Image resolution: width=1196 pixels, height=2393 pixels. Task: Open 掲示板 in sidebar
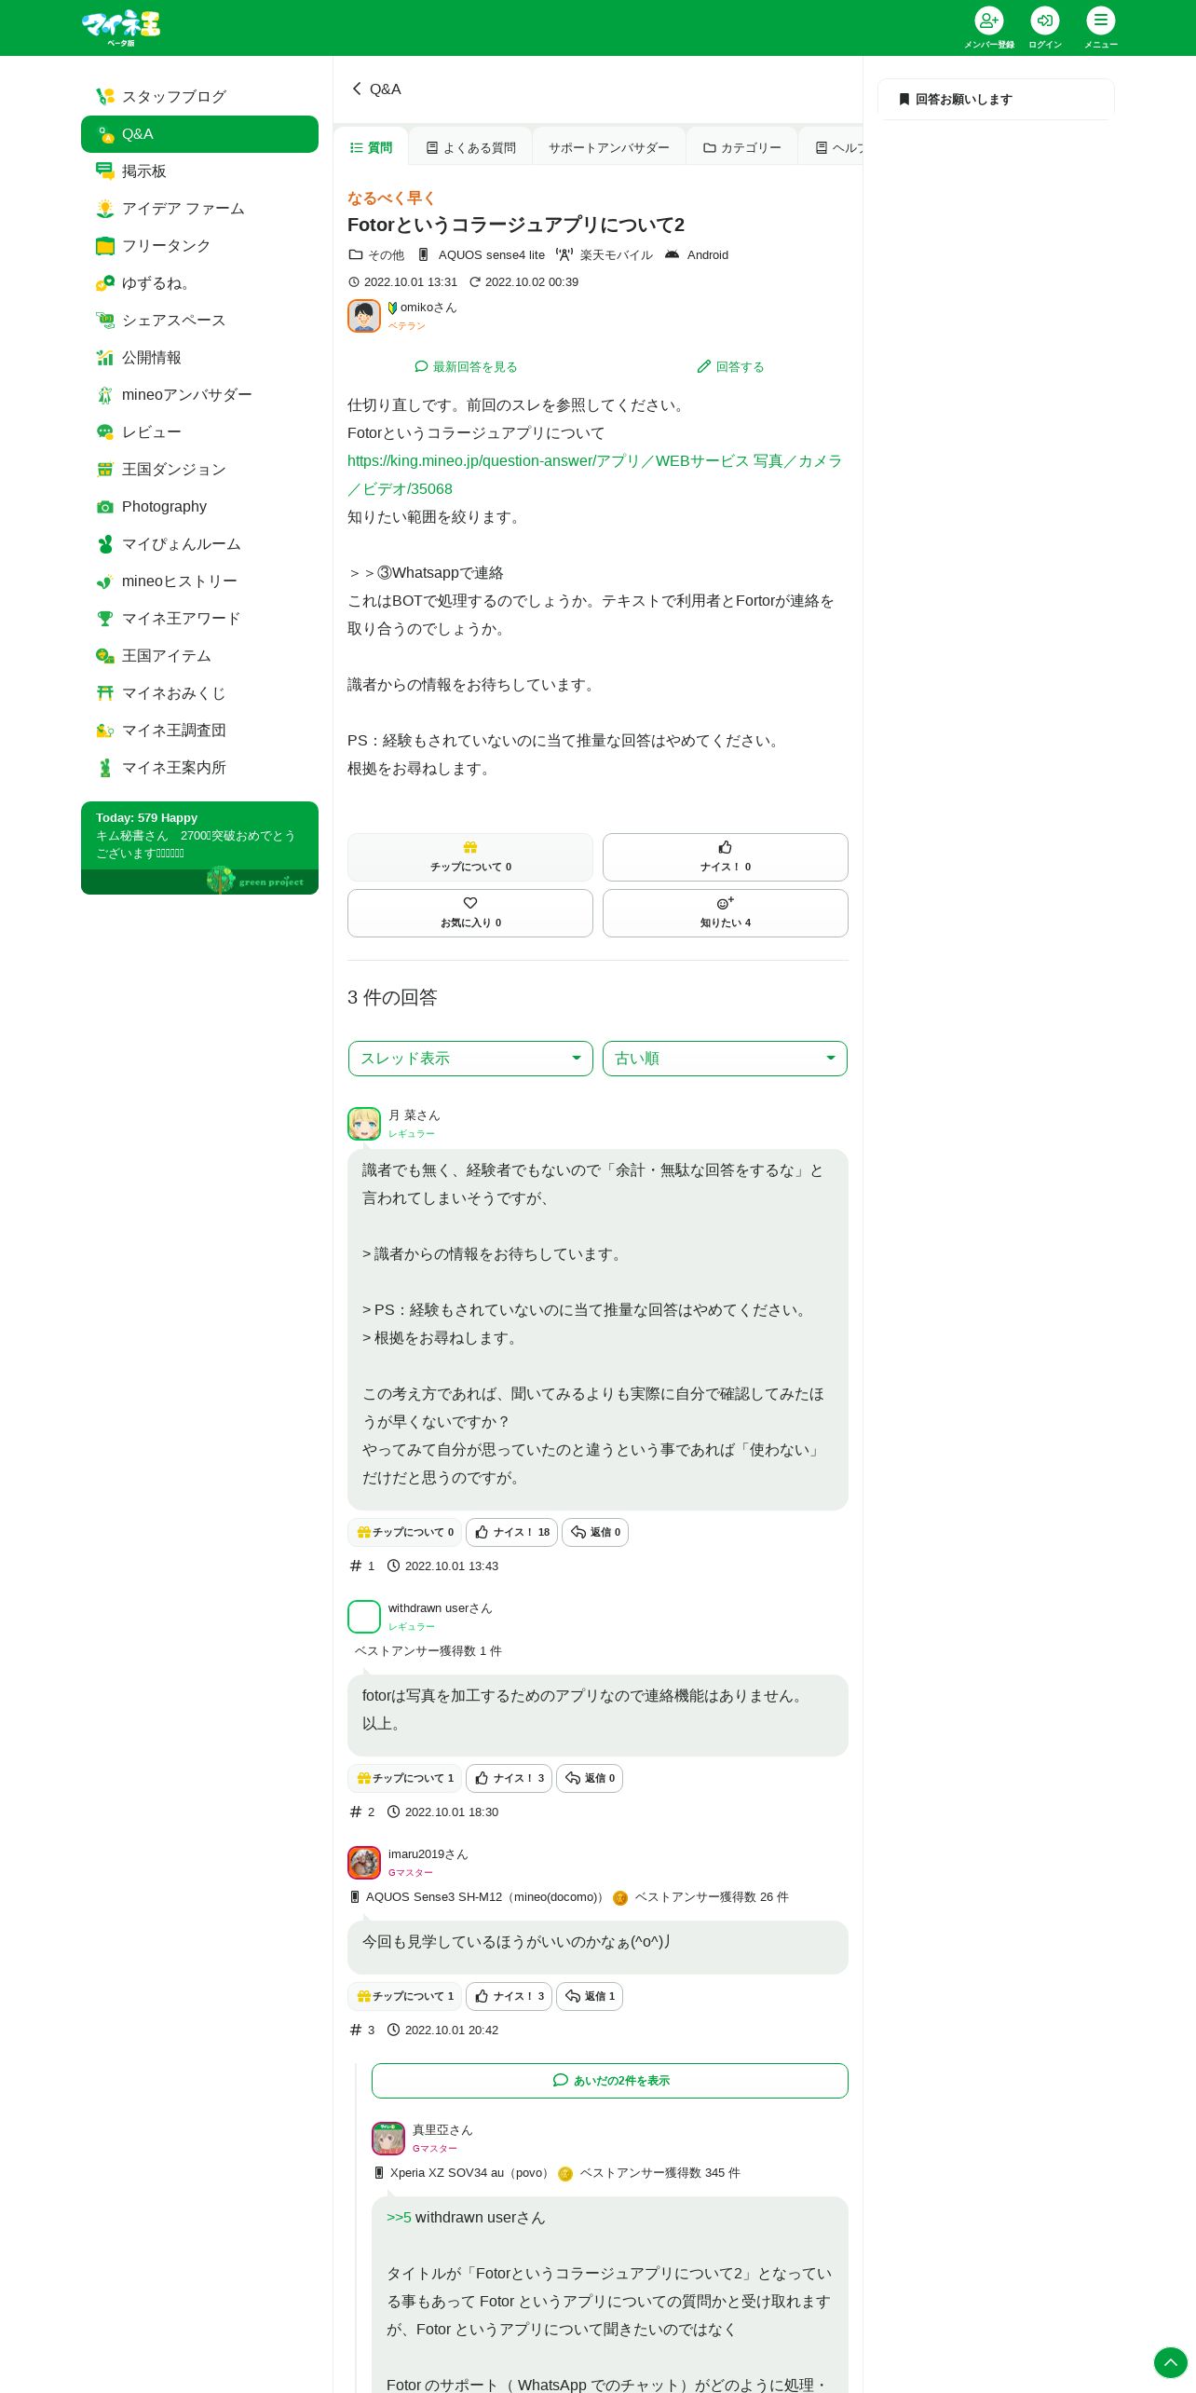(199, 171)
